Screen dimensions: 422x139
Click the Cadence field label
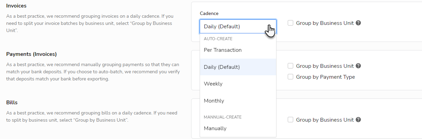coord(209,13)
